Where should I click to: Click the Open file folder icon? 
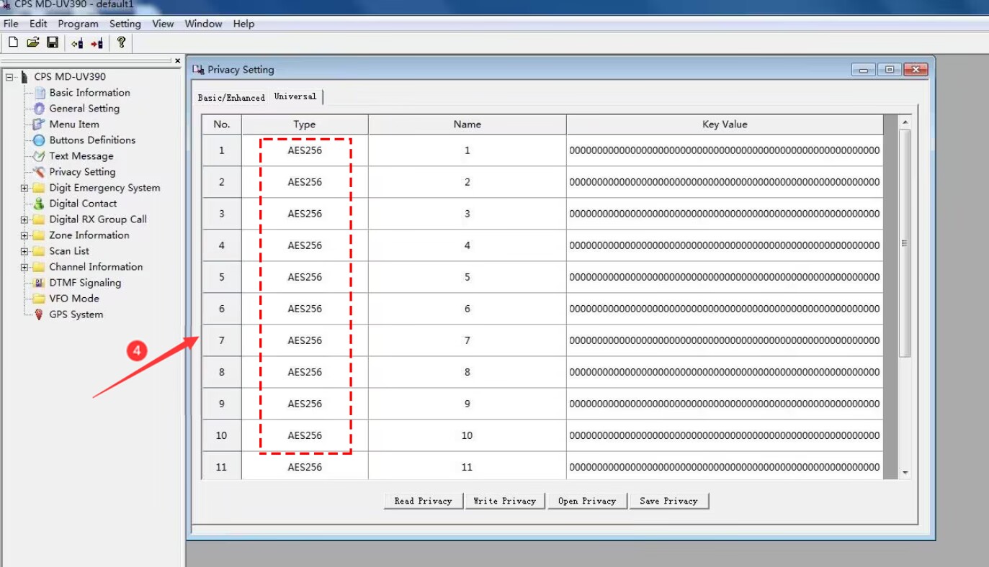point(32,43)
